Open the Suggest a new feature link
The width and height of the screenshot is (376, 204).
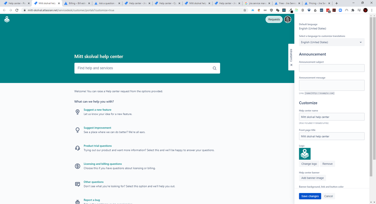[97, 110]
